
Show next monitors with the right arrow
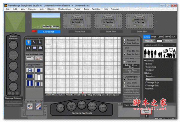(x=156, y=22)
